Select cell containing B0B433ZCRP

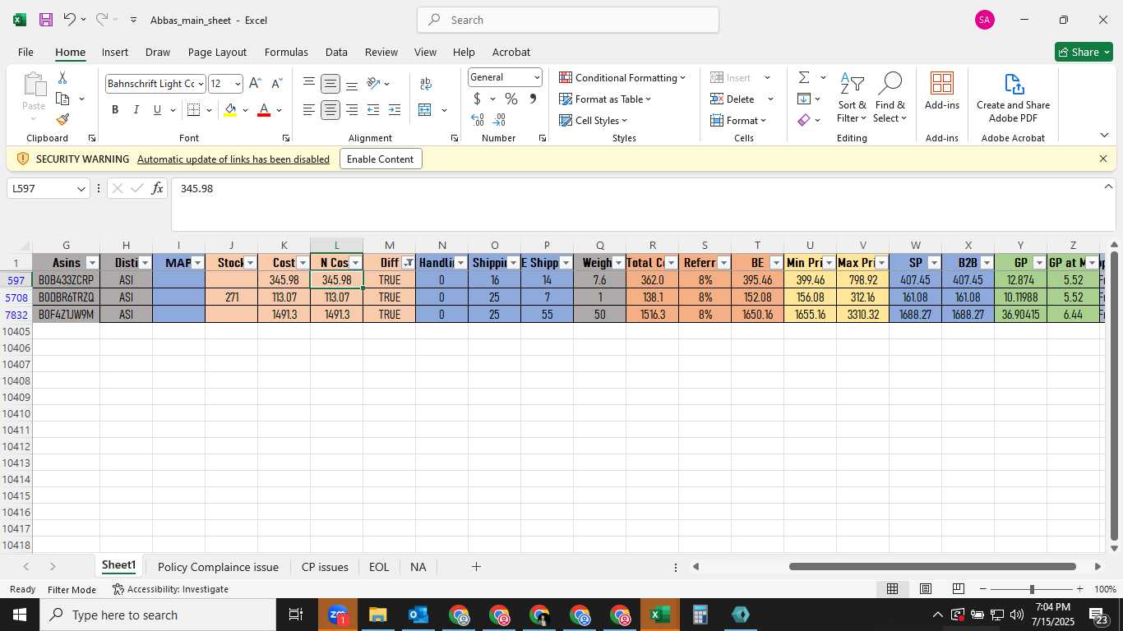[x=66, y=280]
